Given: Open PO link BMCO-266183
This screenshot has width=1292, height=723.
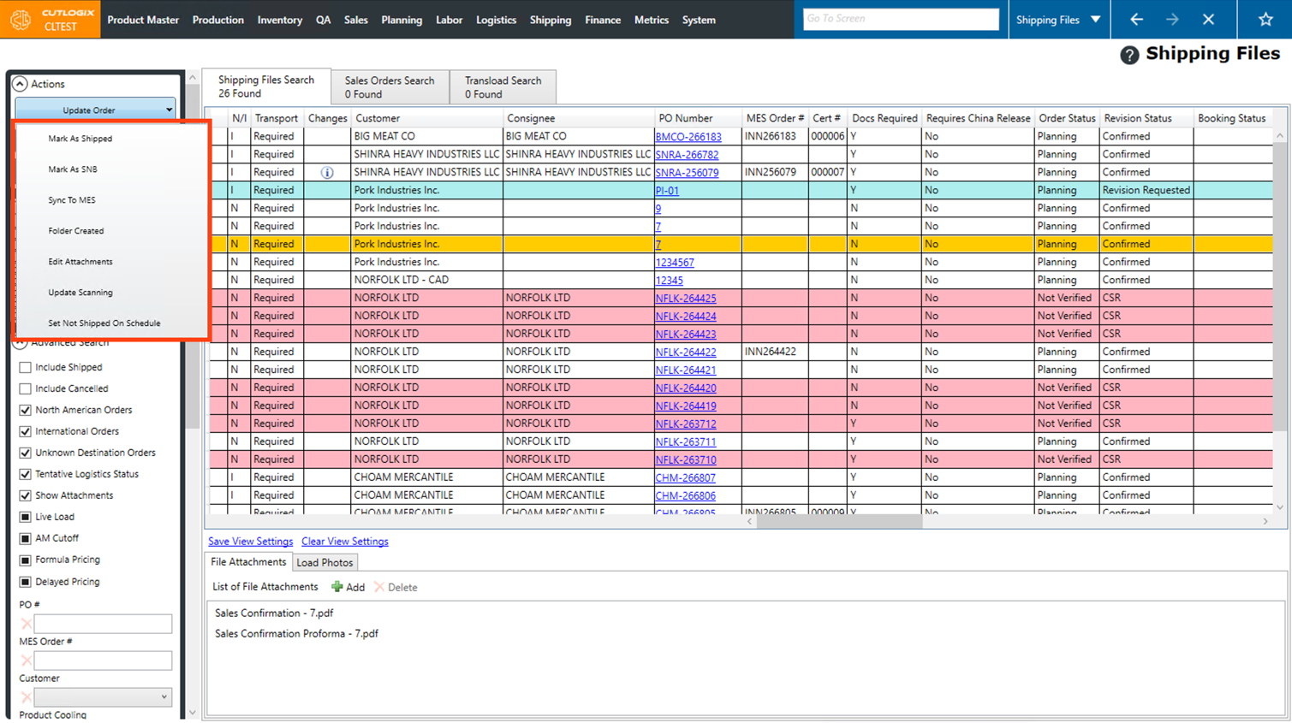Looking at the screenshot, I should 688,137.
